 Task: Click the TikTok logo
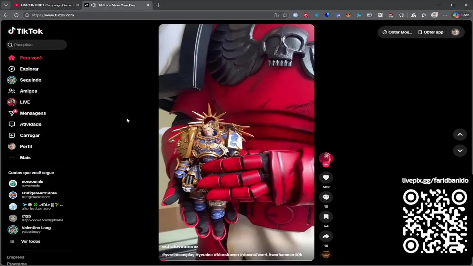(25, 31)
